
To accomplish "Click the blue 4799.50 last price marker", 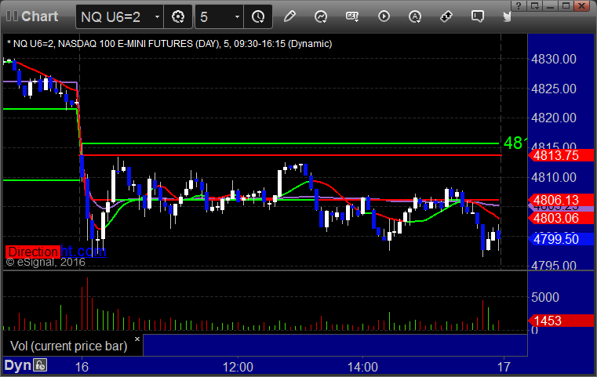I will point(561,239).
